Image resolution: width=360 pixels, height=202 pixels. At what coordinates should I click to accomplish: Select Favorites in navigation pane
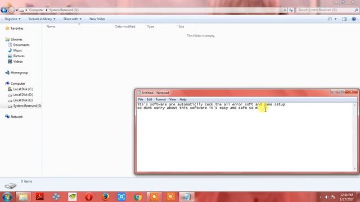(x=17, y=29)
